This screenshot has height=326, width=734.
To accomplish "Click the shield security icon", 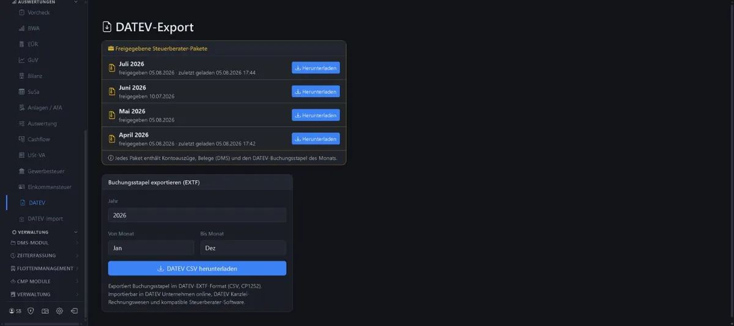I will [x=31, y=311].
